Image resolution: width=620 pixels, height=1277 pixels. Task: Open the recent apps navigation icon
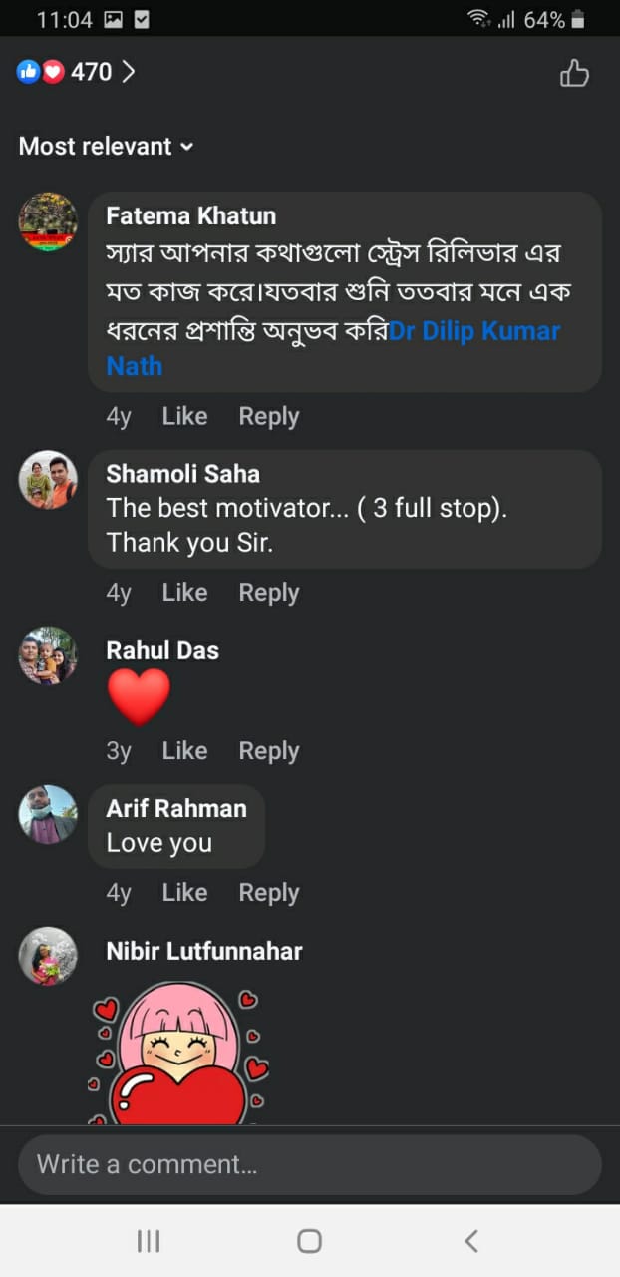pyautogui.click(x=149, y=1240)
